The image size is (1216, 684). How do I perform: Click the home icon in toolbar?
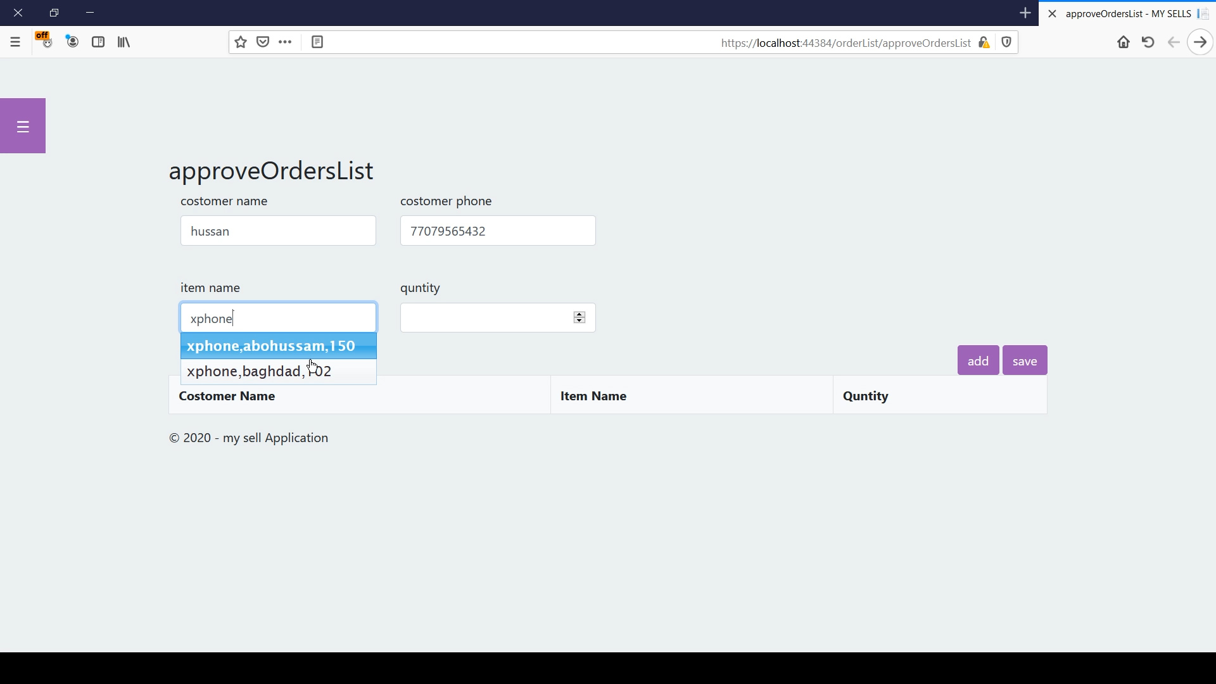click(1124, 42)
